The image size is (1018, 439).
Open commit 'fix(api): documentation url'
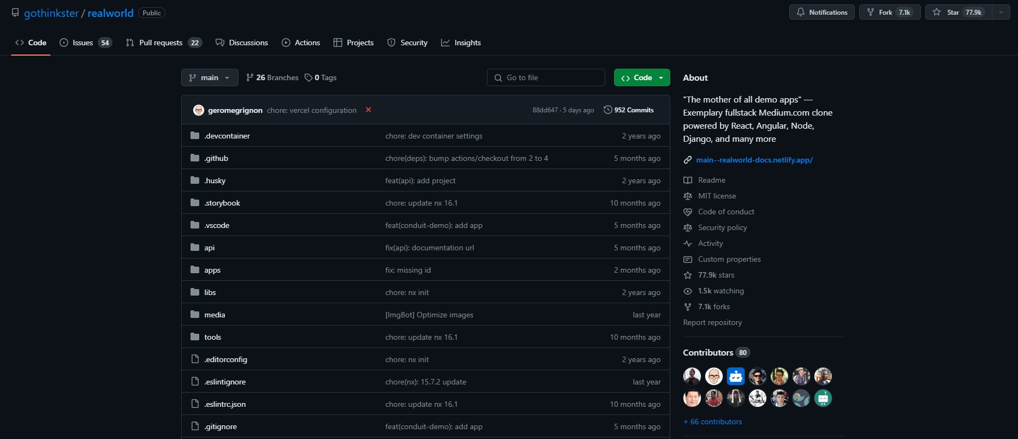tap(430, 248)
